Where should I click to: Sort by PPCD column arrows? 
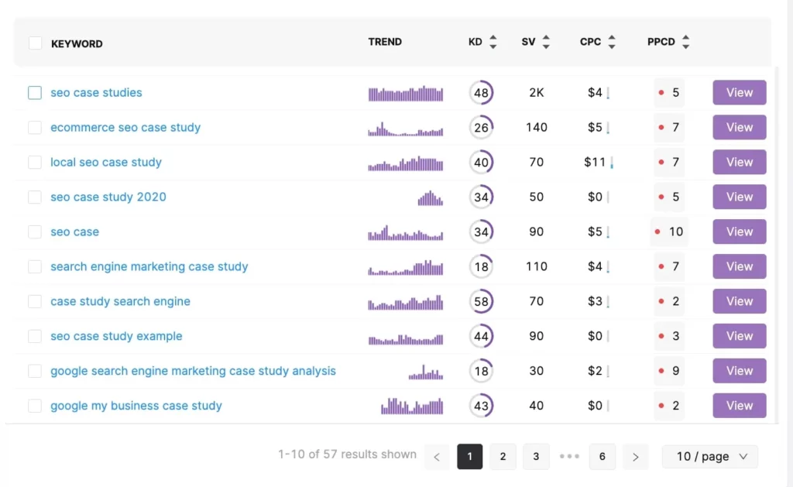coord(685,43)
